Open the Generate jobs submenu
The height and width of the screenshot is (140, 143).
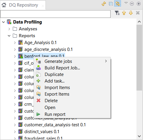[72, 61]
